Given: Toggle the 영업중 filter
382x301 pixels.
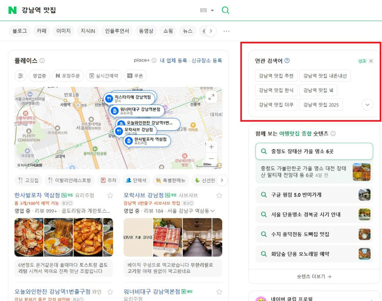Looking at the screenshot, I should [39, 76].
